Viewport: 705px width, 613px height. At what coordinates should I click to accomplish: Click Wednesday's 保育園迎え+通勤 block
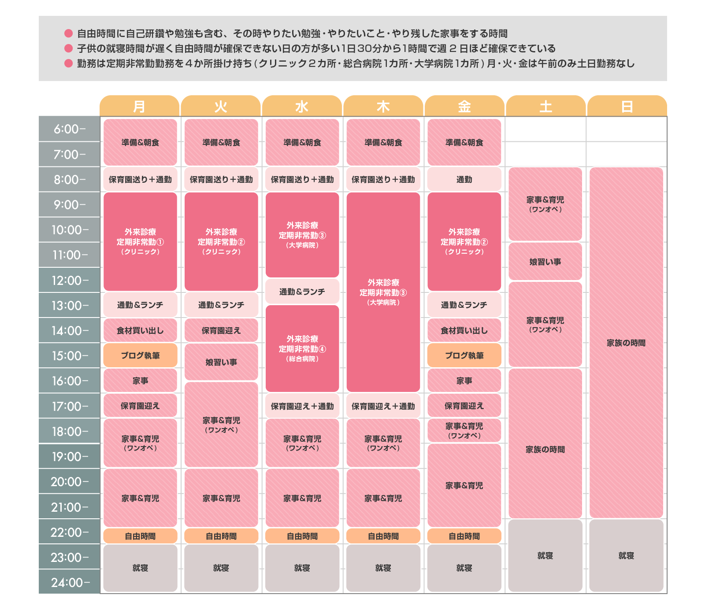point(302,406)
